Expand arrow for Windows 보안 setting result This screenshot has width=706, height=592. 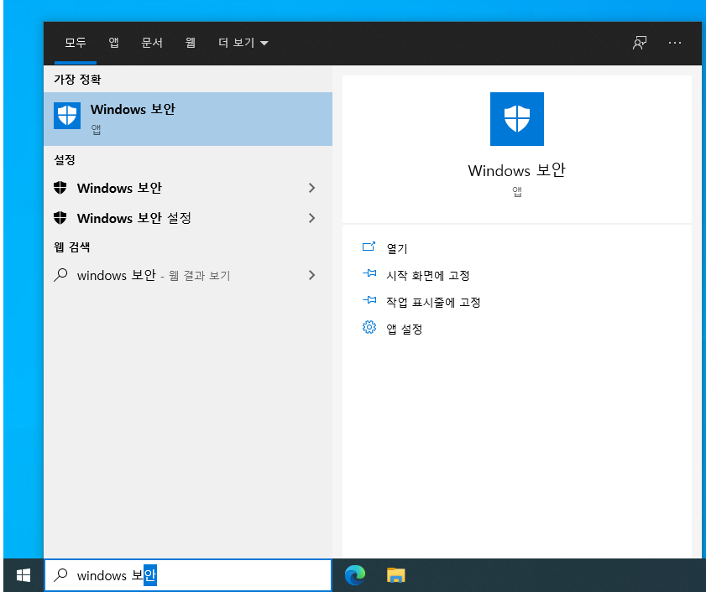coord(311,188)
